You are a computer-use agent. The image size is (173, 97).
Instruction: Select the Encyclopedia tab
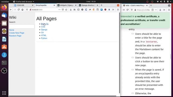tap(45, 5)
